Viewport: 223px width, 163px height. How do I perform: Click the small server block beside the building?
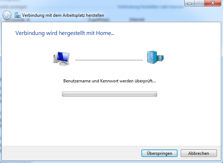[x=160, y=58]
